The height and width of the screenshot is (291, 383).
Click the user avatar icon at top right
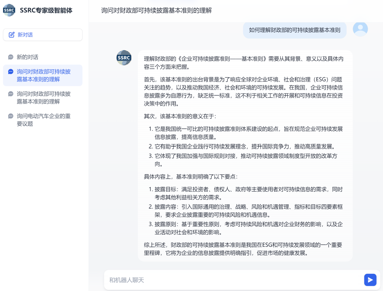click(x=360, y=29)
